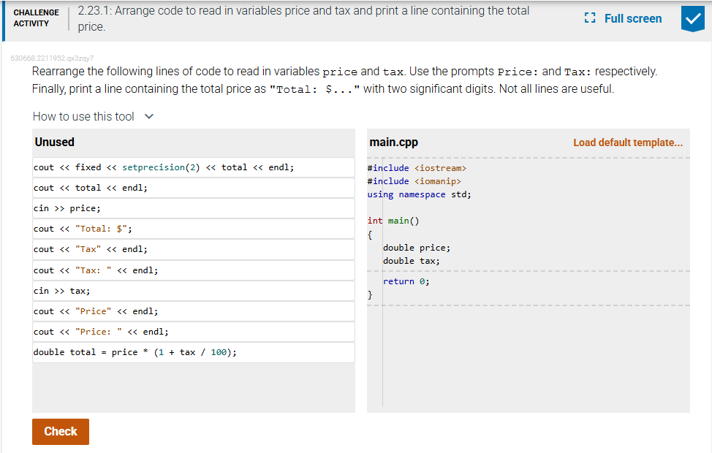The width and height of the screenshot is (712, 453).
Task: Open How to use this tool instructions
Action: 83,117
